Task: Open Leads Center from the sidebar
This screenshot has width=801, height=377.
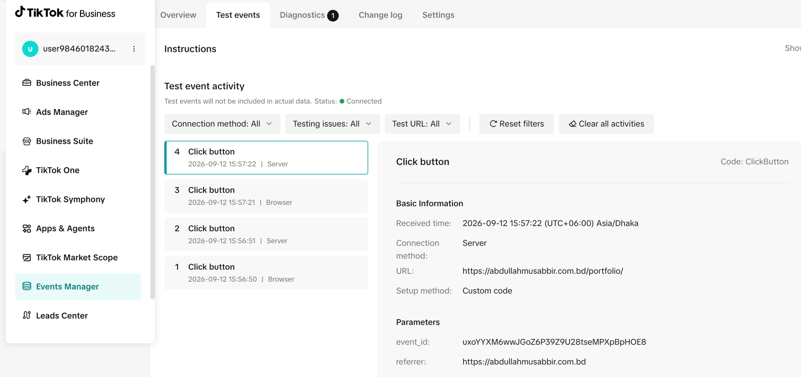Action: click(x=78, y=315)
